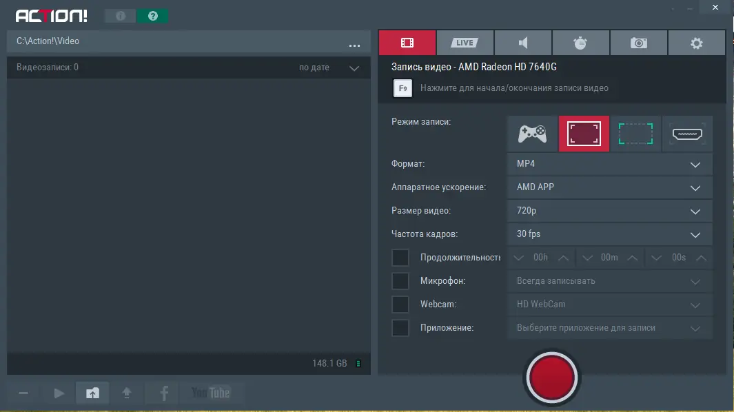This screenshot has width=734, height=412.
Task: Decrease the seconds duration value
Action: tap(656, 258)
